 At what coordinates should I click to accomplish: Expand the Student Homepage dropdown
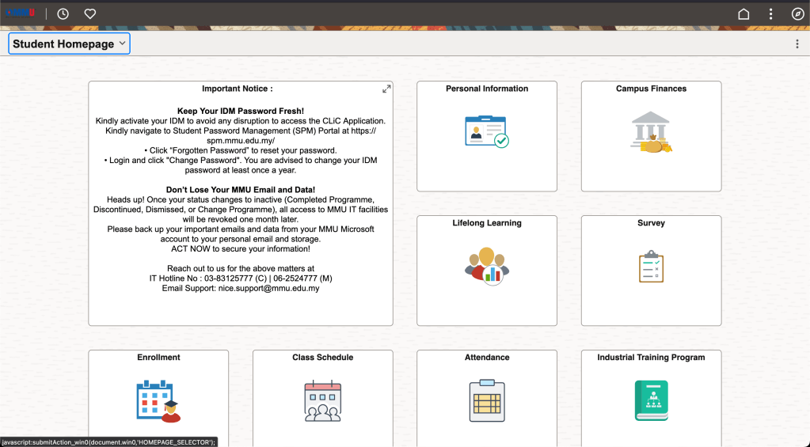69,44
